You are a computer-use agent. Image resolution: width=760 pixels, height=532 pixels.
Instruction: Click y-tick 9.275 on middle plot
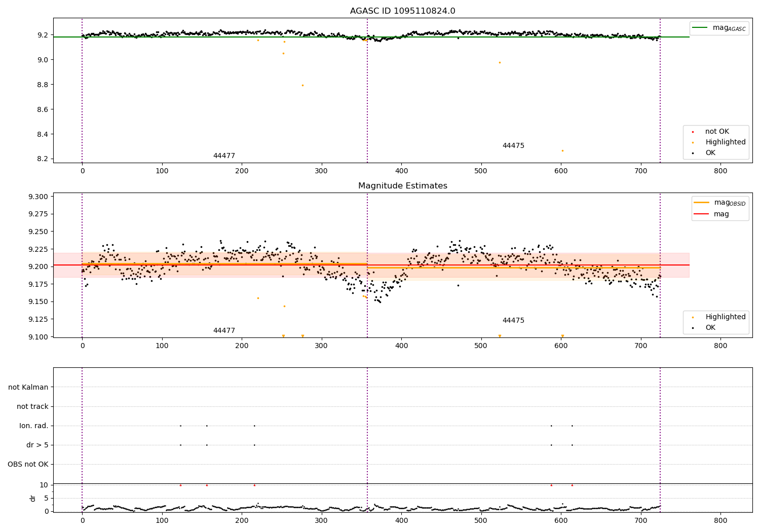39,214
